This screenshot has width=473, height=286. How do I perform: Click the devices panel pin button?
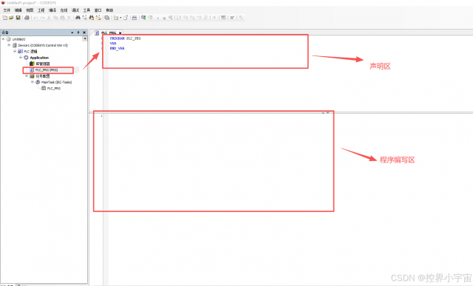[x=78, y=33]
